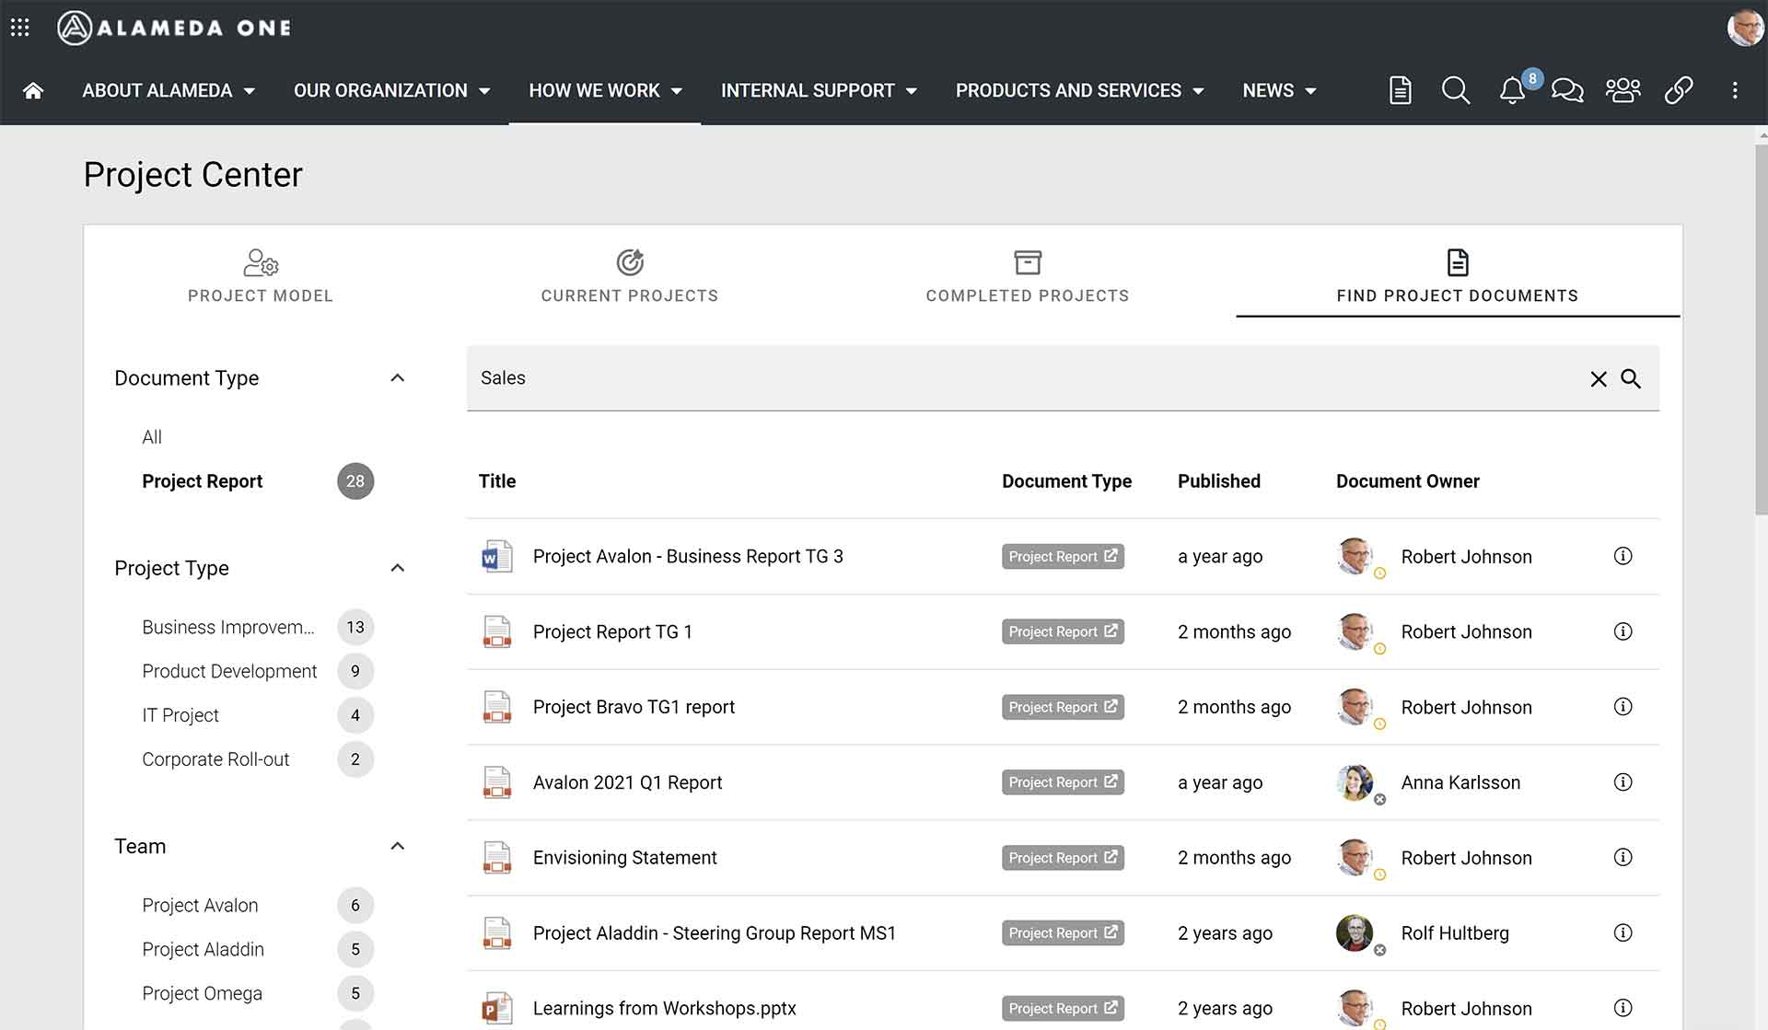Expand the News menu

coord(1279,90)
